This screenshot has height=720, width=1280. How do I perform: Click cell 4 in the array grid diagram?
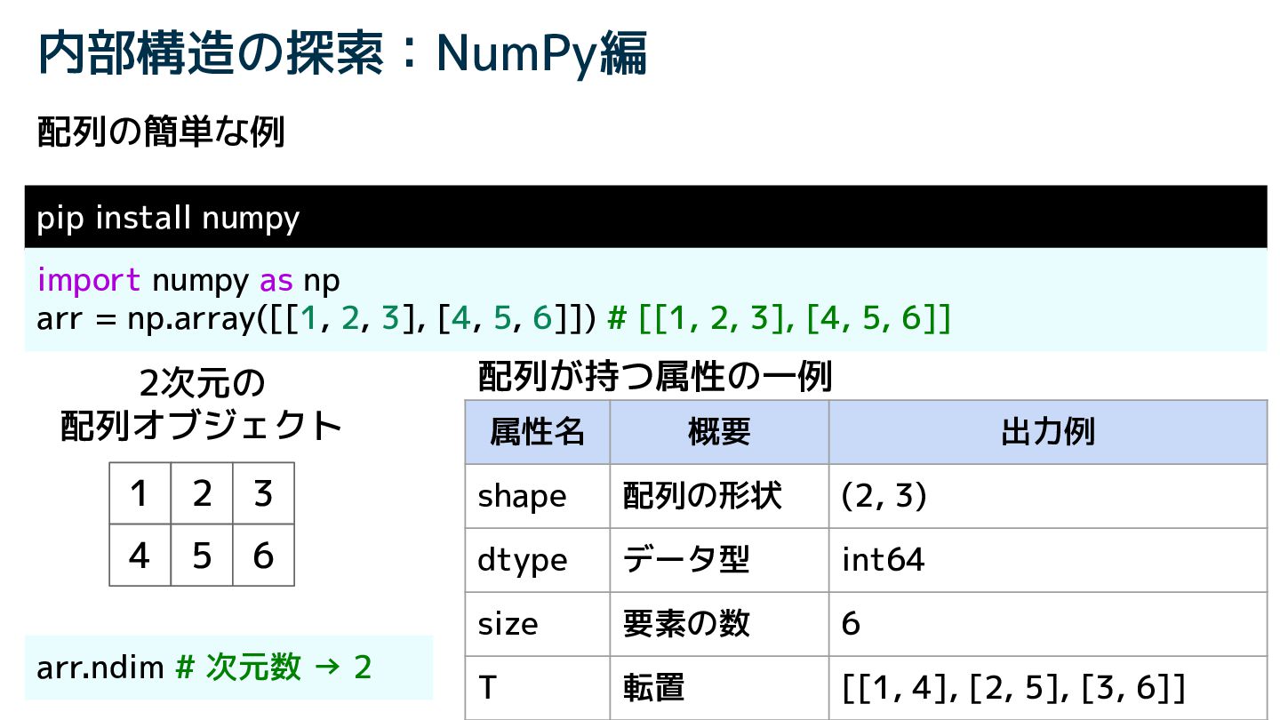[x=140, y=556]
